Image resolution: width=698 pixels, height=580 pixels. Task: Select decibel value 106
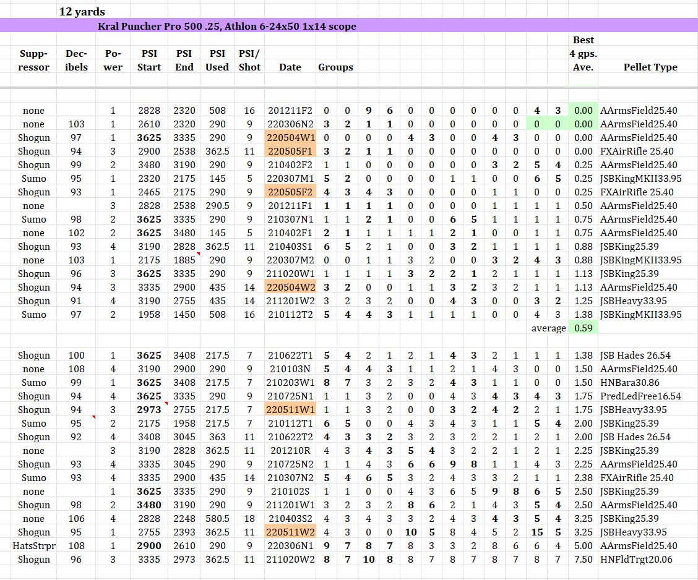pyautogui.click(x=76, y=519)
